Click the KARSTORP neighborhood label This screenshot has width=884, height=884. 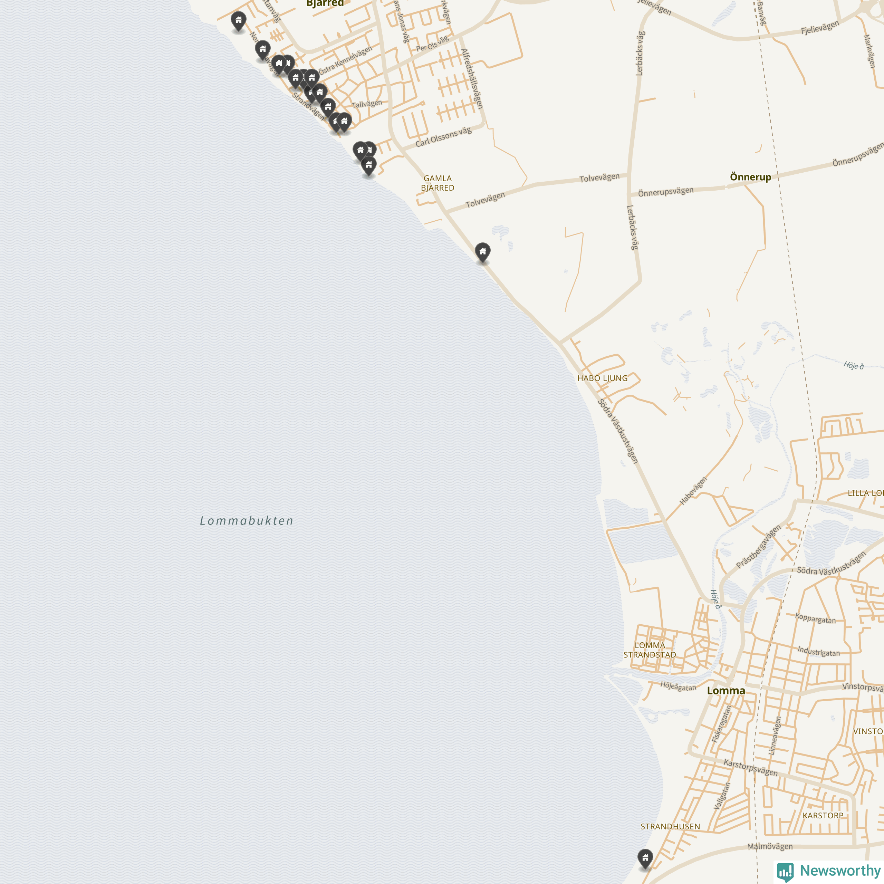pos(823,815)
